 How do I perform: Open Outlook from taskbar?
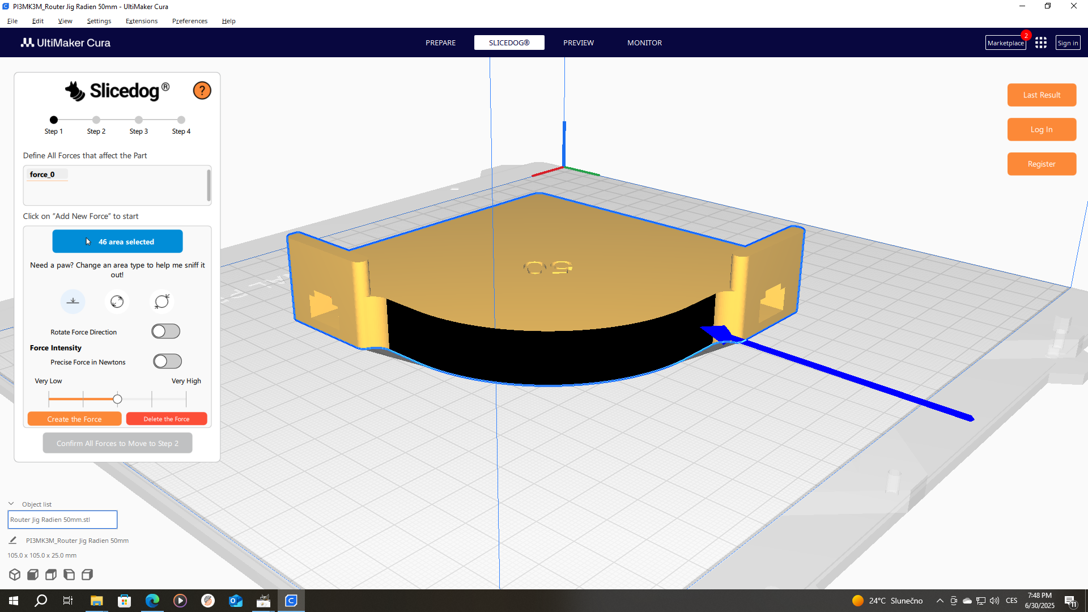click(235, 601)
